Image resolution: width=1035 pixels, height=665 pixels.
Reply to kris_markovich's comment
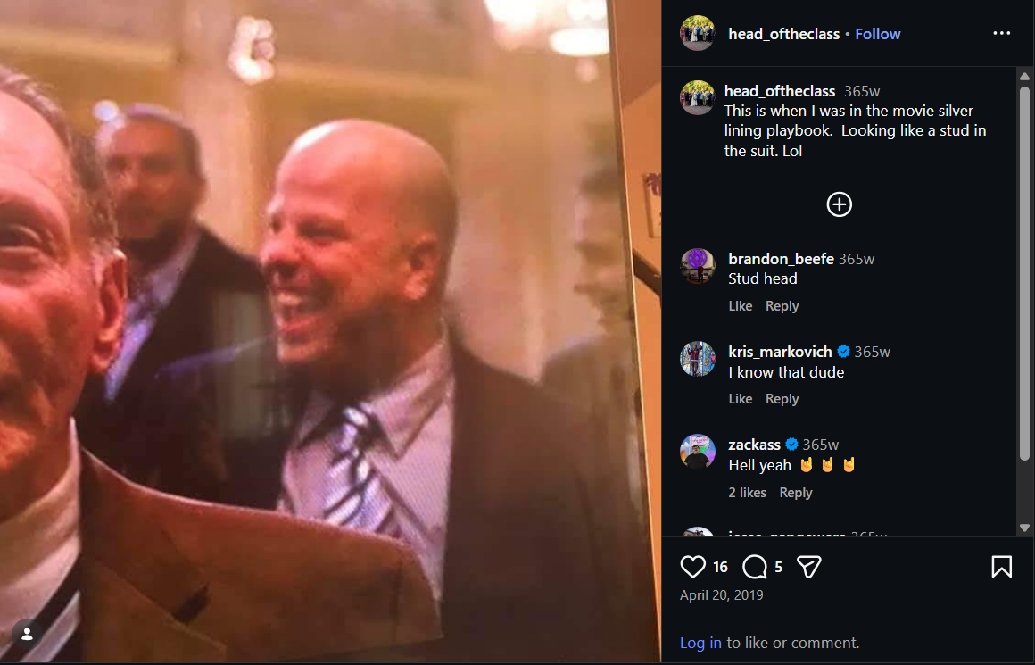(782, 399)
